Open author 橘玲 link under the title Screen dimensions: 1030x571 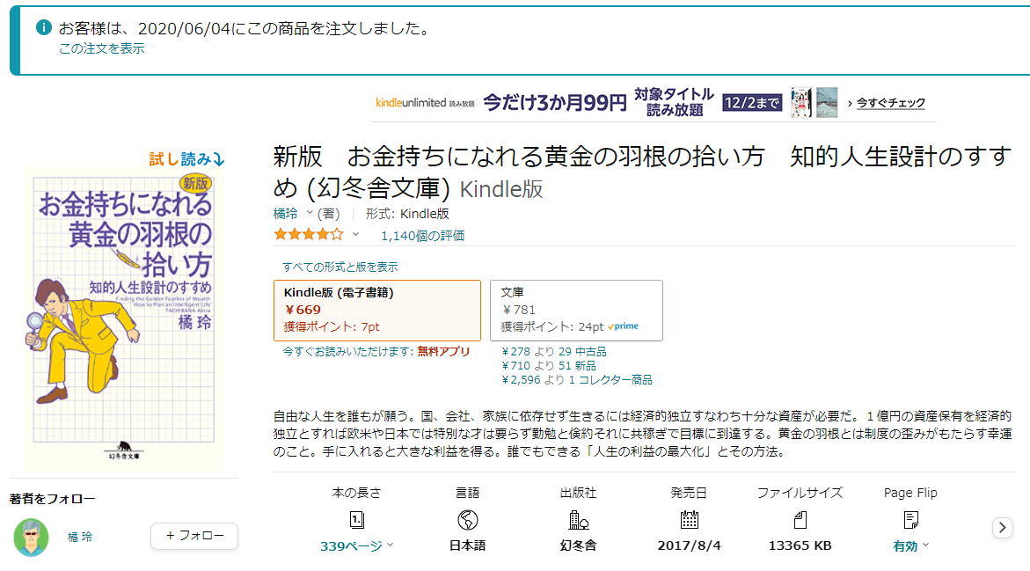[x=285, y=214]
